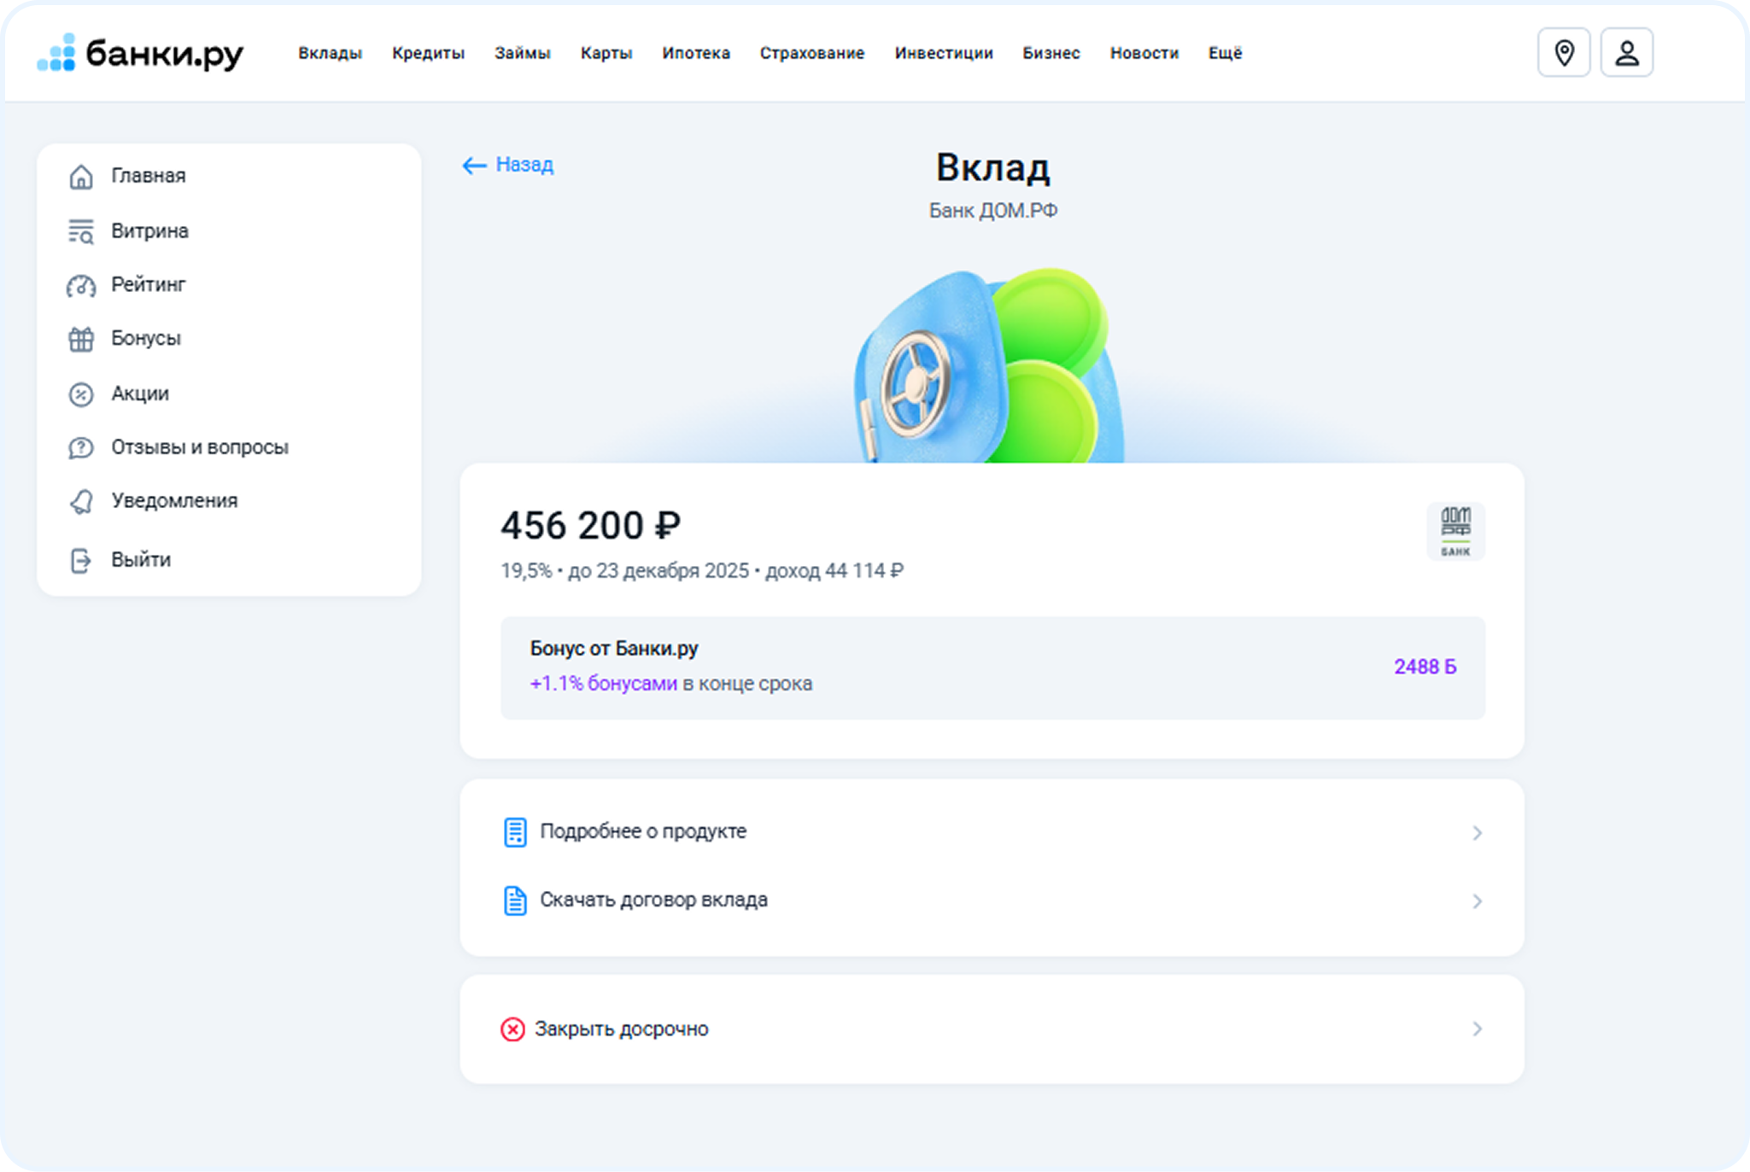Open the Рейтинг gauge icon
The height and width of the screenshot is (1172, 1750).
tap(81, 285)
